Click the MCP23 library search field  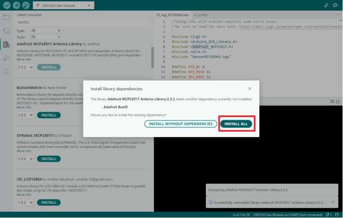point(83,22)
